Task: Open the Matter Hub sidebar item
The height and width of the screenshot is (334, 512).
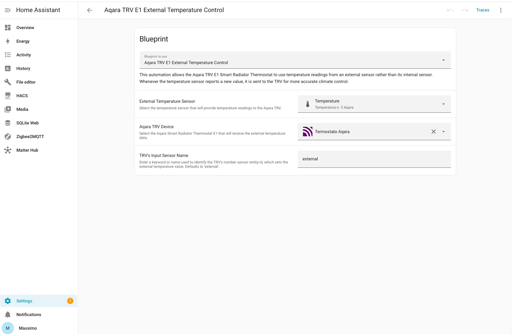Action: click(39, 150)
